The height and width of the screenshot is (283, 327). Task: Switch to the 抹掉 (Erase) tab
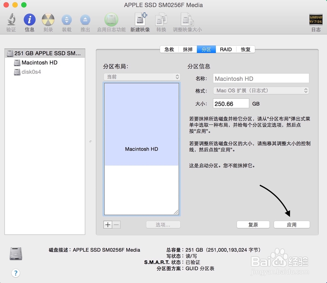coord(187,49)
